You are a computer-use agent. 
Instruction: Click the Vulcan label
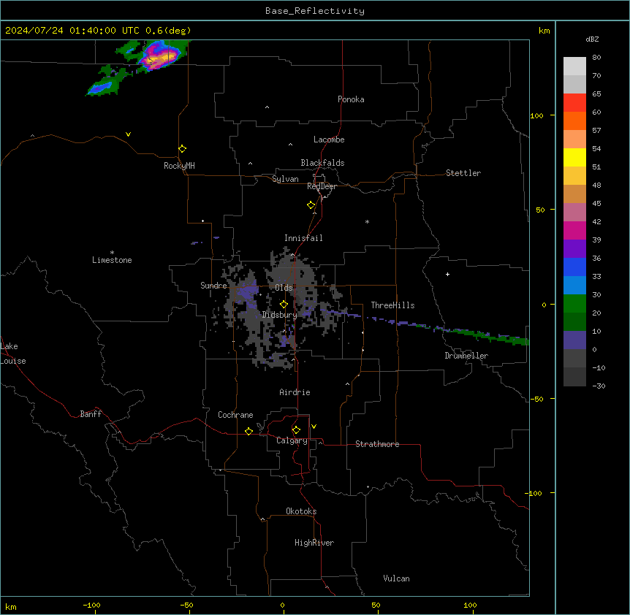396,578
